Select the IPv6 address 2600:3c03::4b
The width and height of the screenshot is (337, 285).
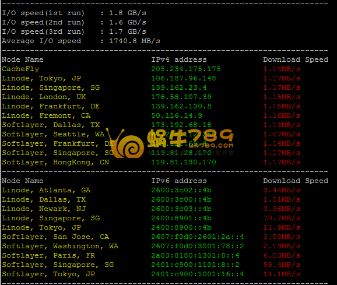[x=181, y=209]
